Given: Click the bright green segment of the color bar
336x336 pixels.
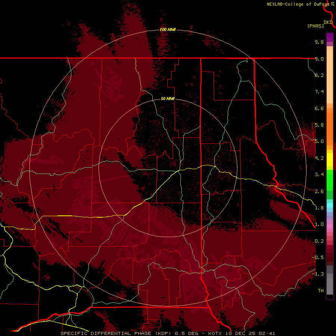Looking at the screenshot, I should point(330,180).
